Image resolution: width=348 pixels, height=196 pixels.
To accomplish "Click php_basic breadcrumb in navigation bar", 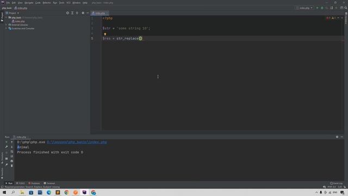I will tap(7, 8).
